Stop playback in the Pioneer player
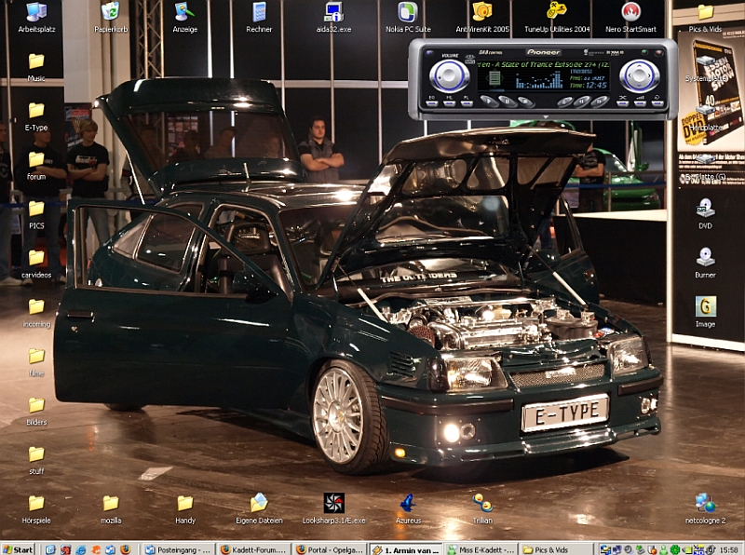Screen dimensions: 745x555 point(524,102)
